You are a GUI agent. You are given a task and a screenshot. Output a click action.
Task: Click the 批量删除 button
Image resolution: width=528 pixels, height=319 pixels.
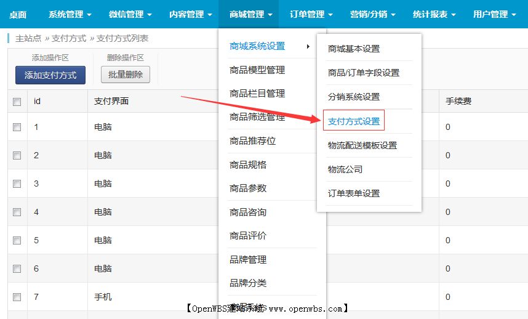pos(125,75)
